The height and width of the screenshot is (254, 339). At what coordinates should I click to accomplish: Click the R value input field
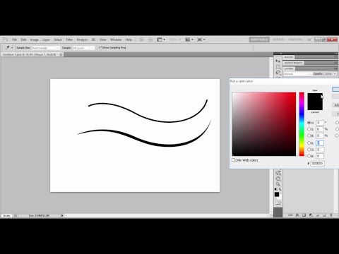[x=320, y=143]
